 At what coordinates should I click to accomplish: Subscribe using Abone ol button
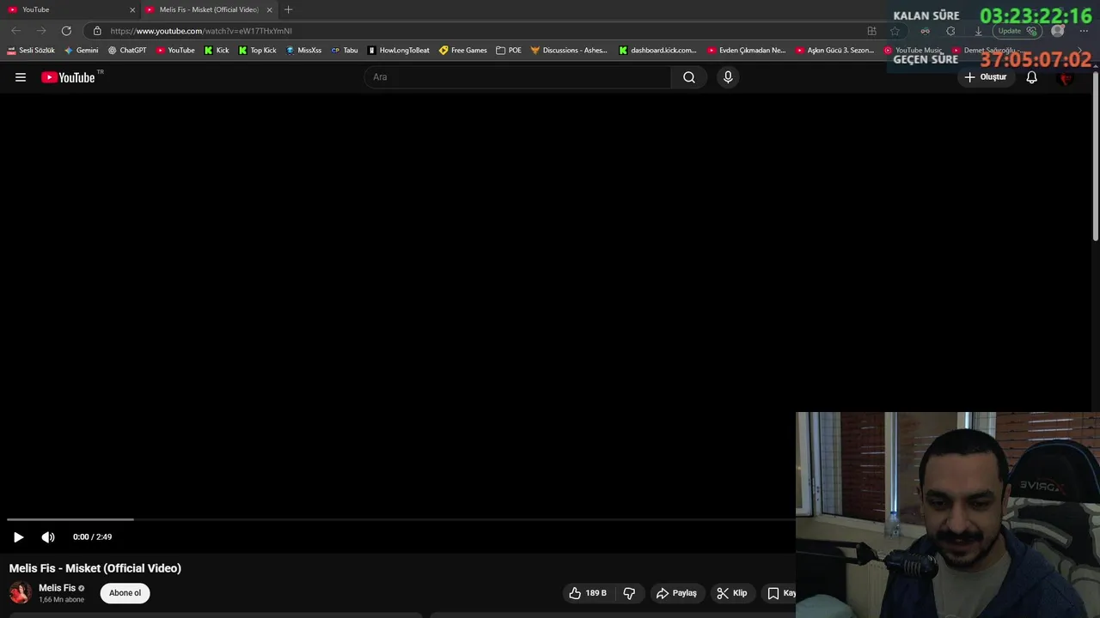pyautogui.click(x=125, y=593)
